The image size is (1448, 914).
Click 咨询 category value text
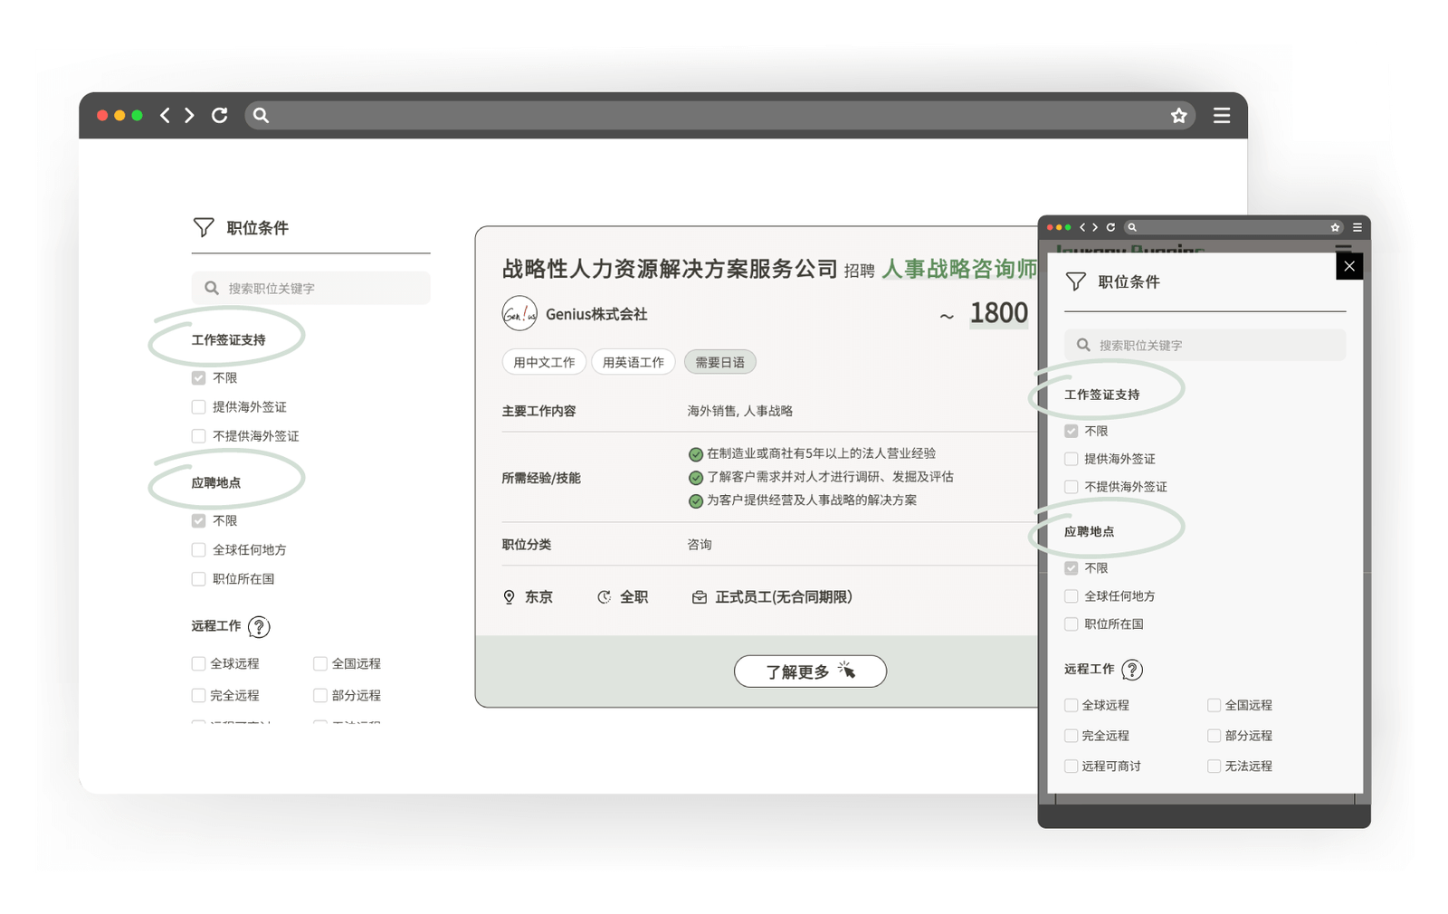click(x=700, y=545)
